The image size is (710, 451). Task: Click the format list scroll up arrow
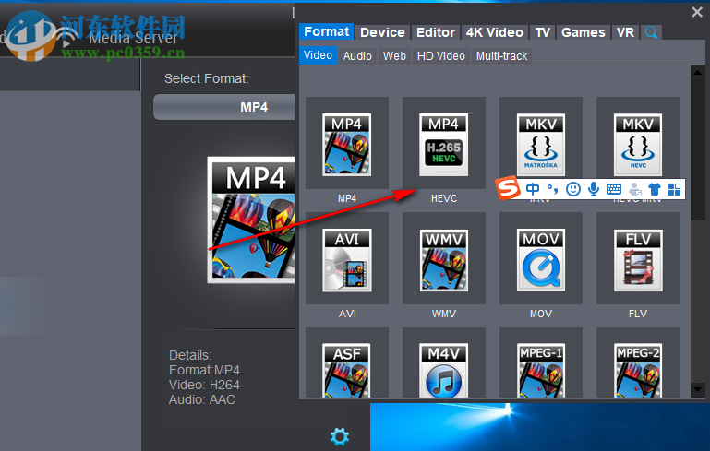pos(697,72)
